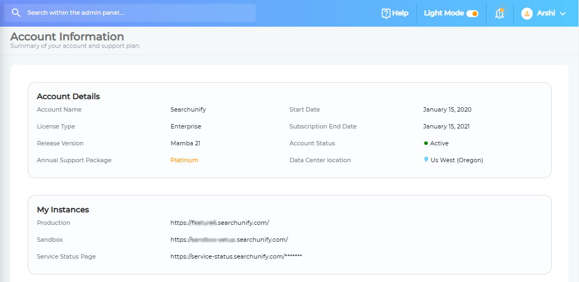Open the Sandbox instance URL
This screenshot has height=282, width=579.
tap(229, 240)
